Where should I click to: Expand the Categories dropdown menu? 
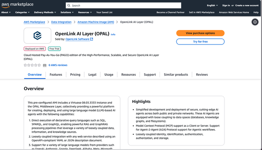[x=22, y=12]
